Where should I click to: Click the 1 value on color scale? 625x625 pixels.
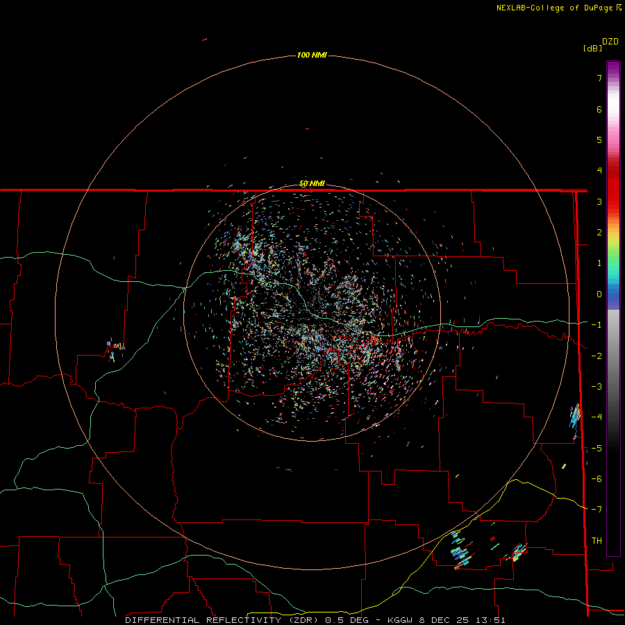point(599,263)
